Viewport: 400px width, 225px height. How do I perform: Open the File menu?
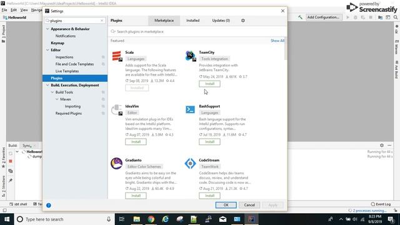pyautogui.click(x=4, y=10)
